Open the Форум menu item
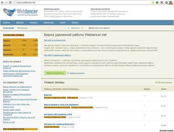This screenshot has width=174, height=132. (63, 22)
